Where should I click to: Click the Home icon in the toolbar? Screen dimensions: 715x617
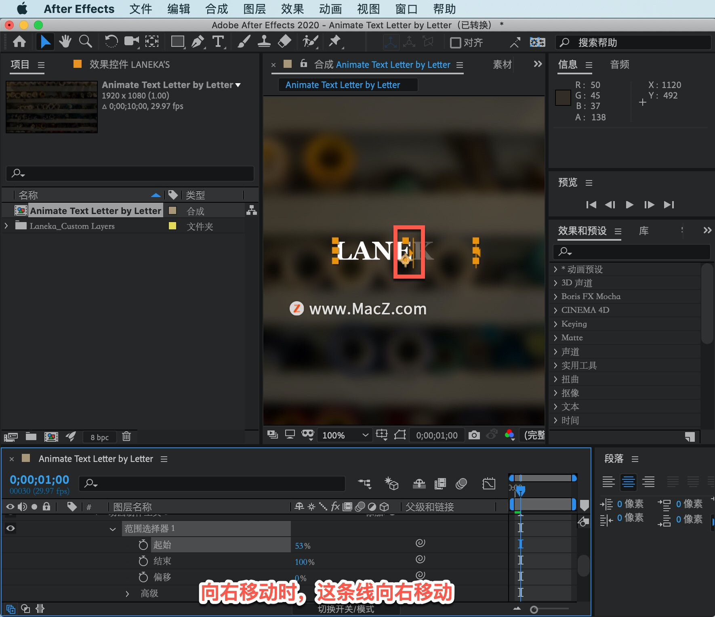tap(19, 42)
